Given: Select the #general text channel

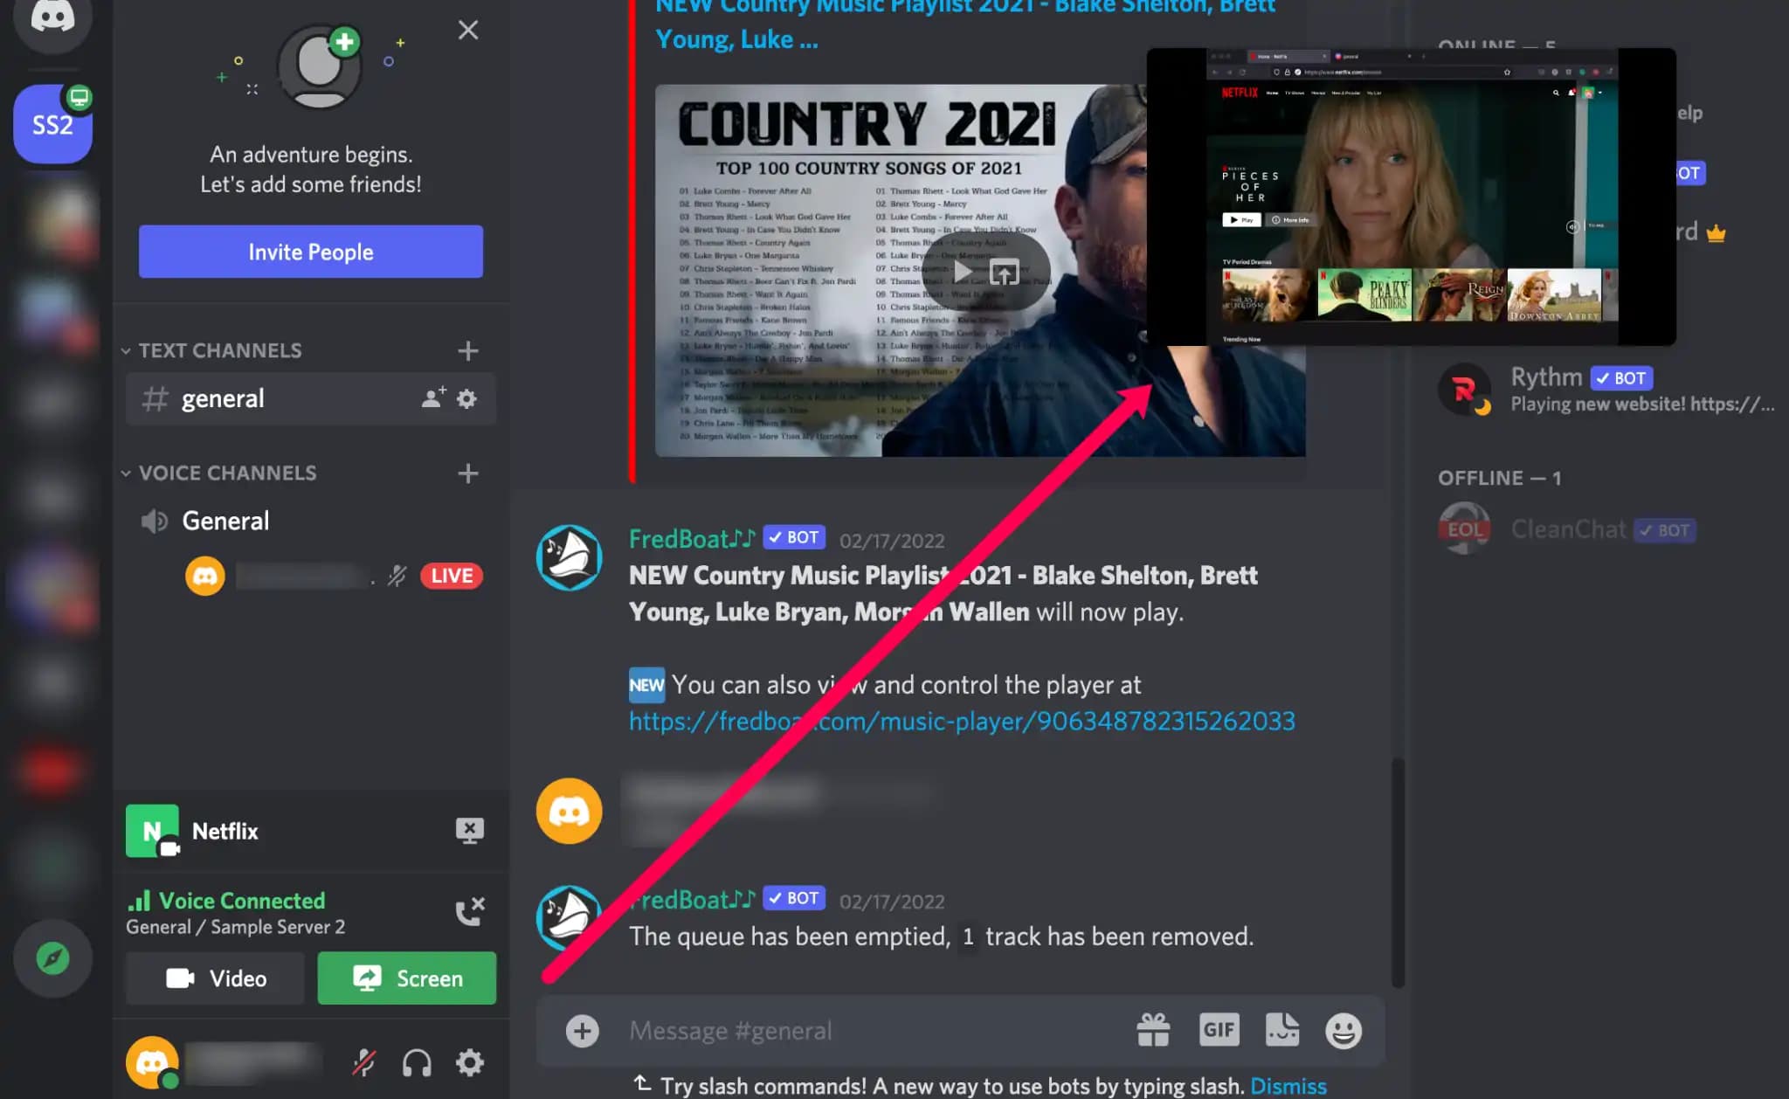Looking at the screenshot, I should click(223, 399).
